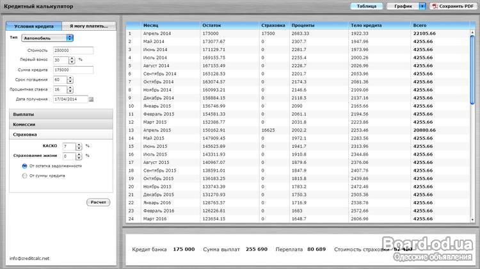Switch to the Условия кредита tab
This screenshot has width=480, height=269.
tap(34, 26)
